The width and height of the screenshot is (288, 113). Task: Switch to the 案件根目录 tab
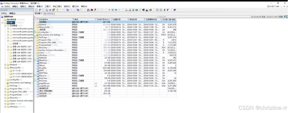(x=49, y=14)
